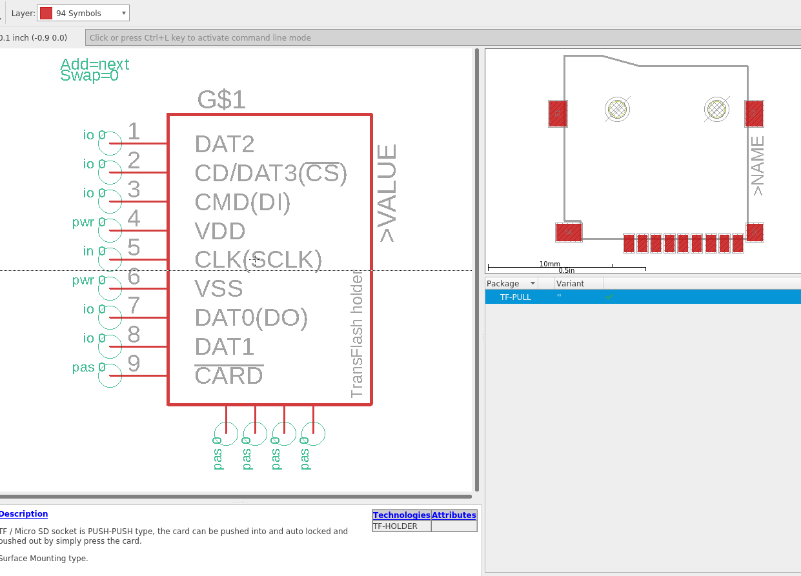Click the bottom-left red pad in package preview
801x576 pixels.
click(x=569, y=232)
